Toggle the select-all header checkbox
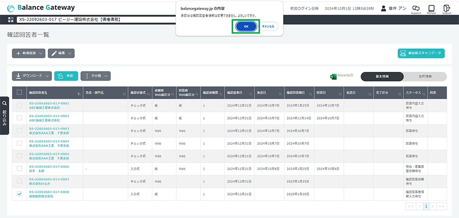Viewport: 459px width, 218px height. [x=19, y=93]
